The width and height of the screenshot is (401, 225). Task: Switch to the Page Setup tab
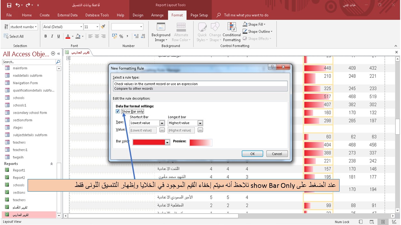(x=199, y=15)
